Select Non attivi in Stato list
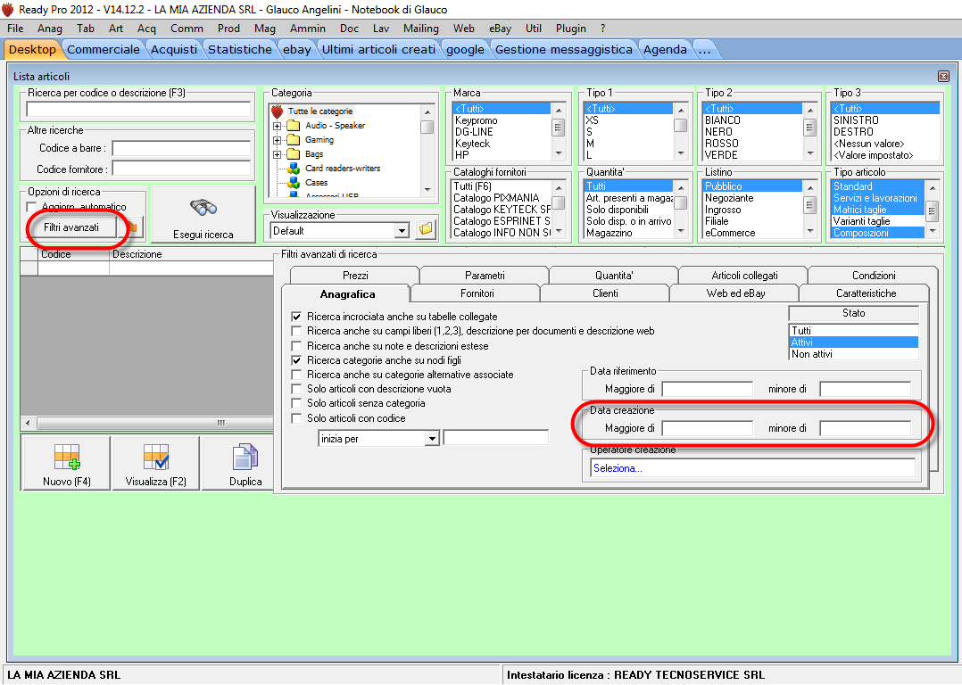962x685 pixels. pyautogui.click(x=853, y=354)
